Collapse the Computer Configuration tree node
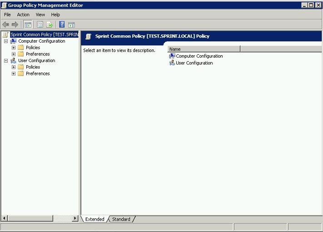The image size is (323, 232). tap(6, 41)
